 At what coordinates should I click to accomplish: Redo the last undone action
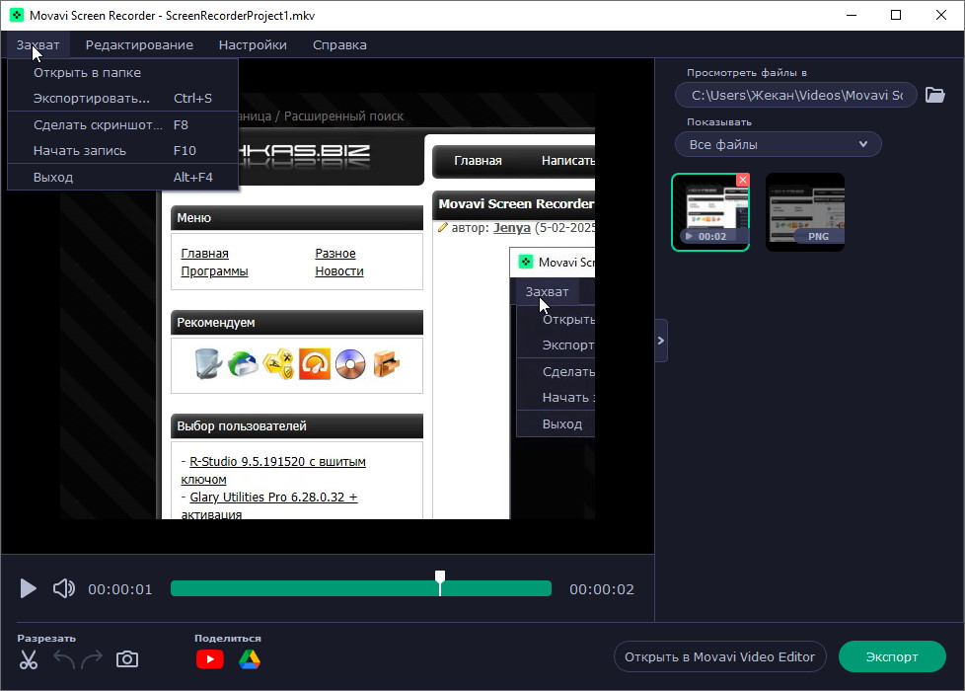(92, 659)
